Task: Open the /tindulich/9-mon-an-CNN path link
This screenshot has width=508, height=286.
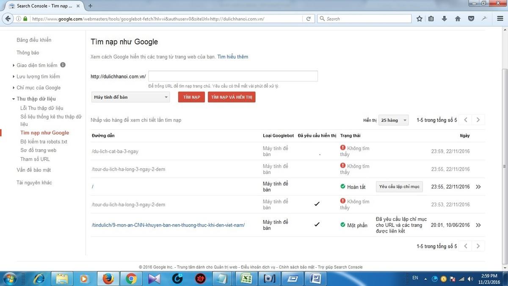Action: pyautogui.click(x=168, y=225)
